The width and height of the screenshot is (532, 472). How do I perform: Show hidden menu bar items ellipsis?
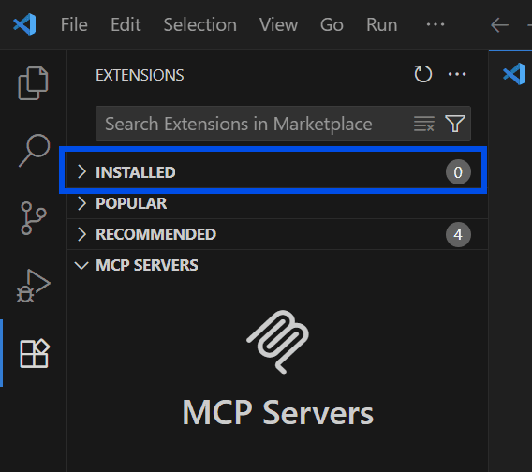pos(436,24)
